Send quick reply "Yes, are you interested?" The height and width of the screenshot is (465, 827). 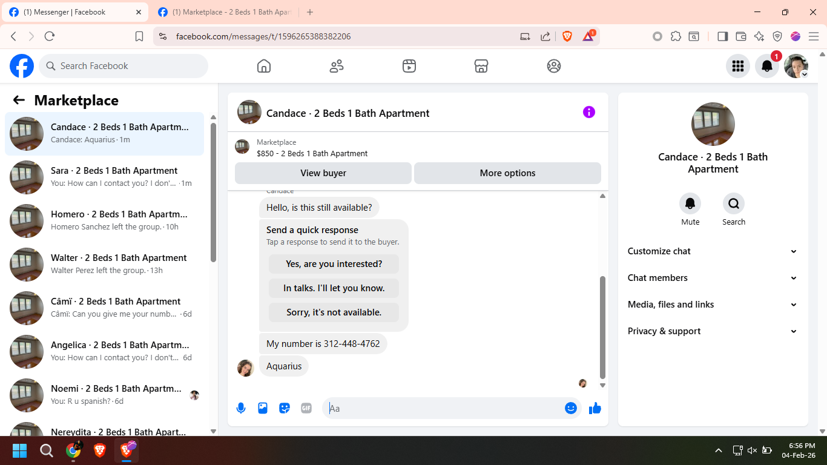[334, 264]
